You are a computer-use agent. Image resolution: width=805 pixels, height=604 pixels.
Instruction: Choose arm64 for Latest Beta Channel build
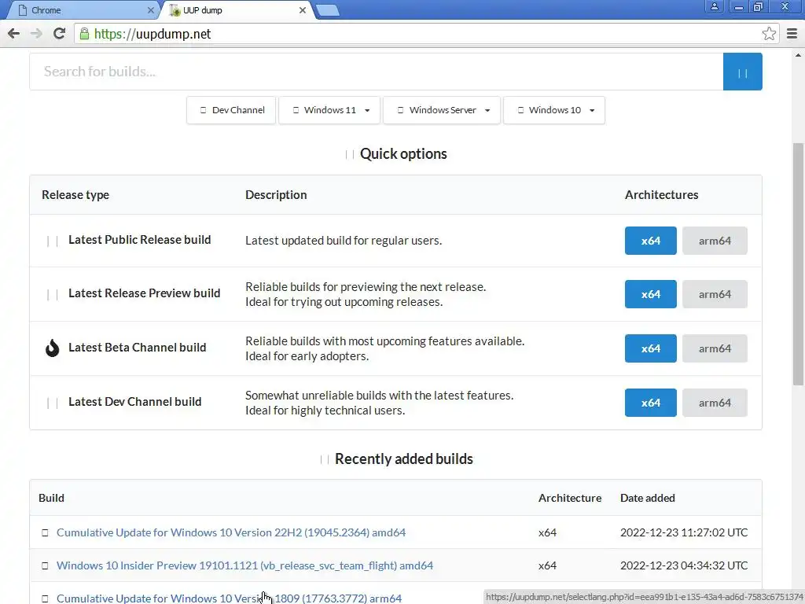tap(715, 348)
